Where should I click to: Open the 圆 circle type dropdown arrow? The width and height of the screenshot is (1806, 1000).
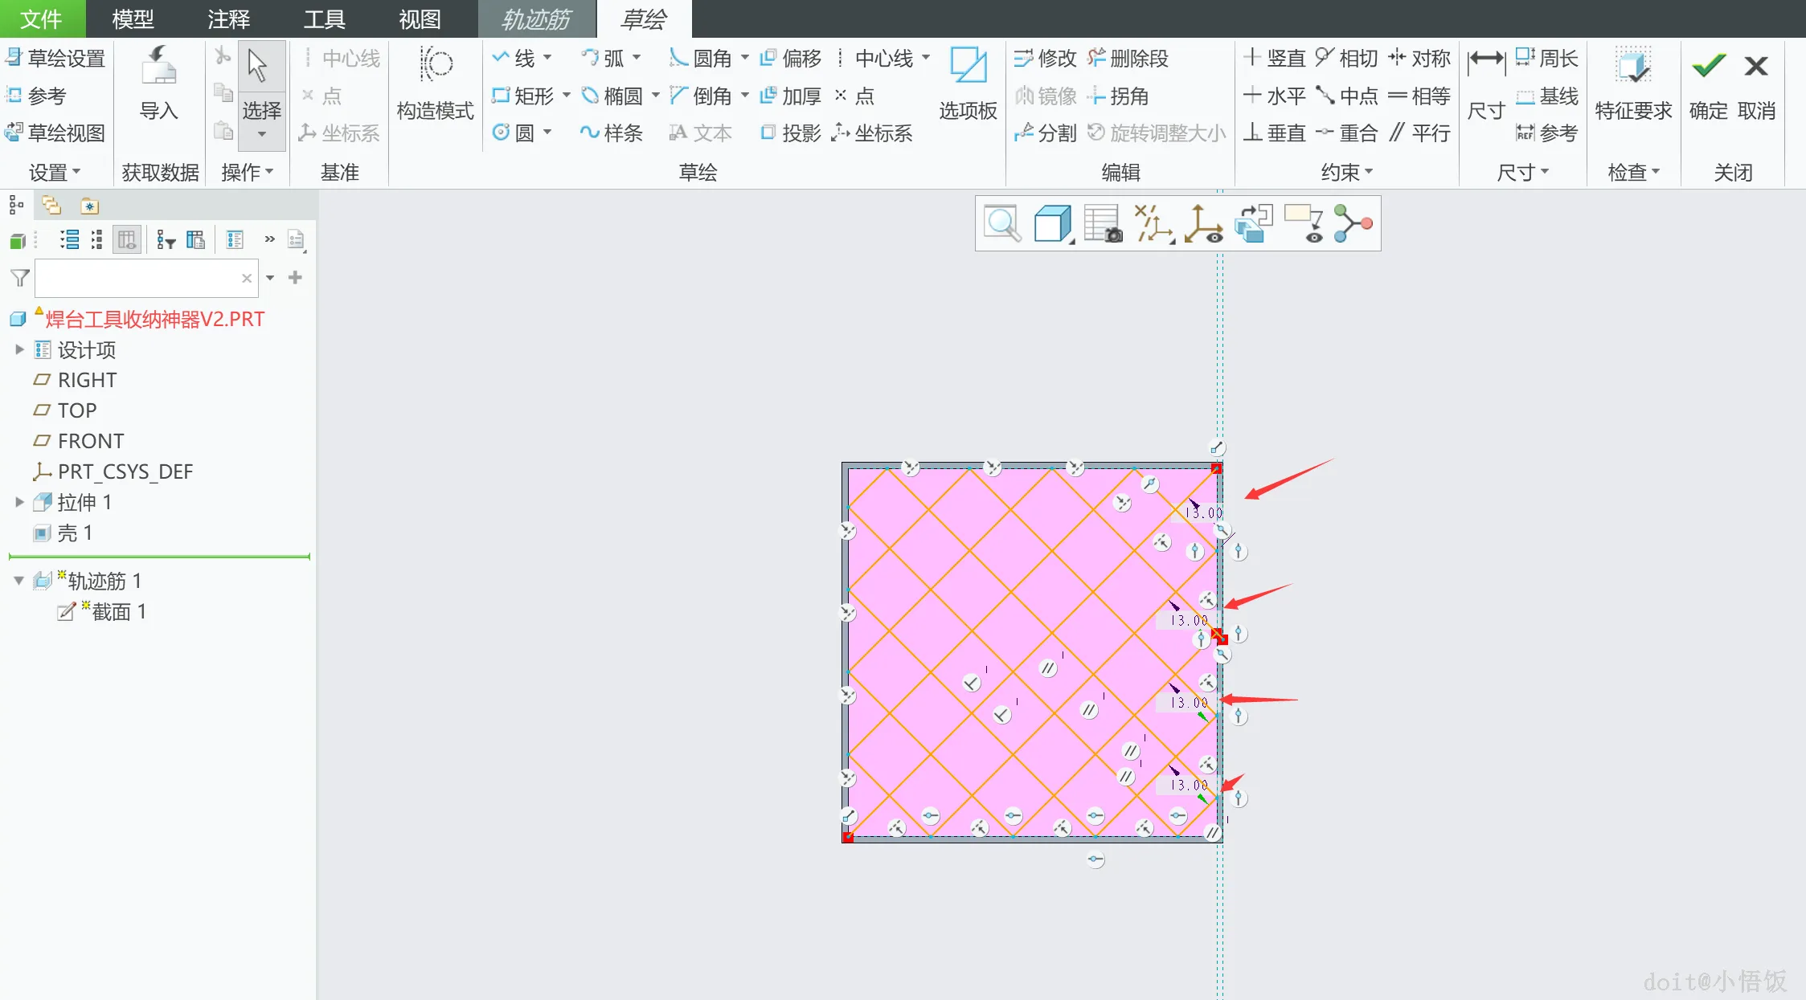(x=548, y=133)
